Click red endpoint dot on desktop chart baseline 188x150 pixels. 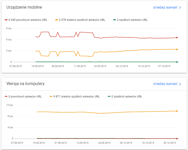click(177, 139)
